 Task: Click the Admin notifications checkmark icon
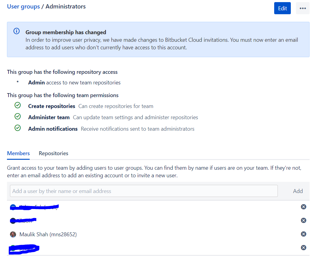point(18,128)
